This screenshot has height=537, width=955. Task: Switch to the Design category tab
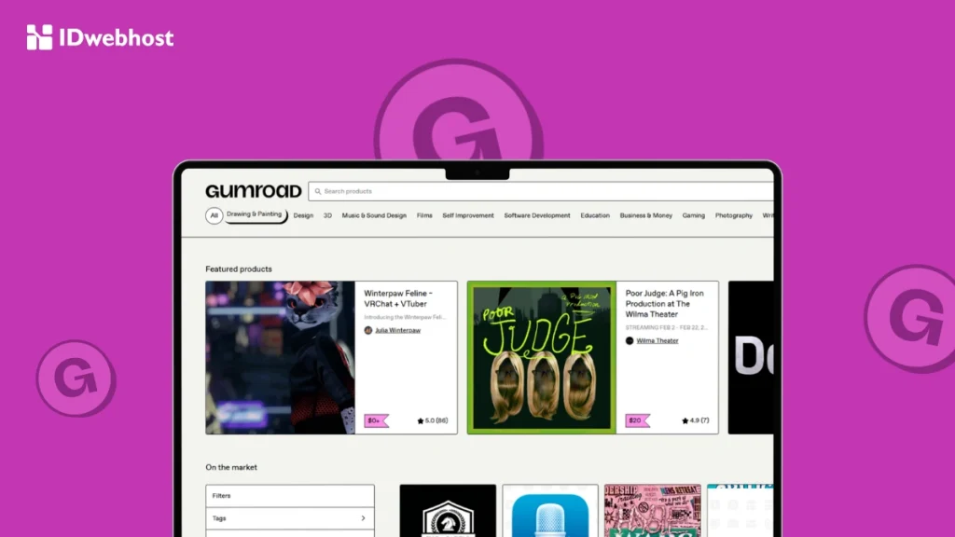pos(302,215)
